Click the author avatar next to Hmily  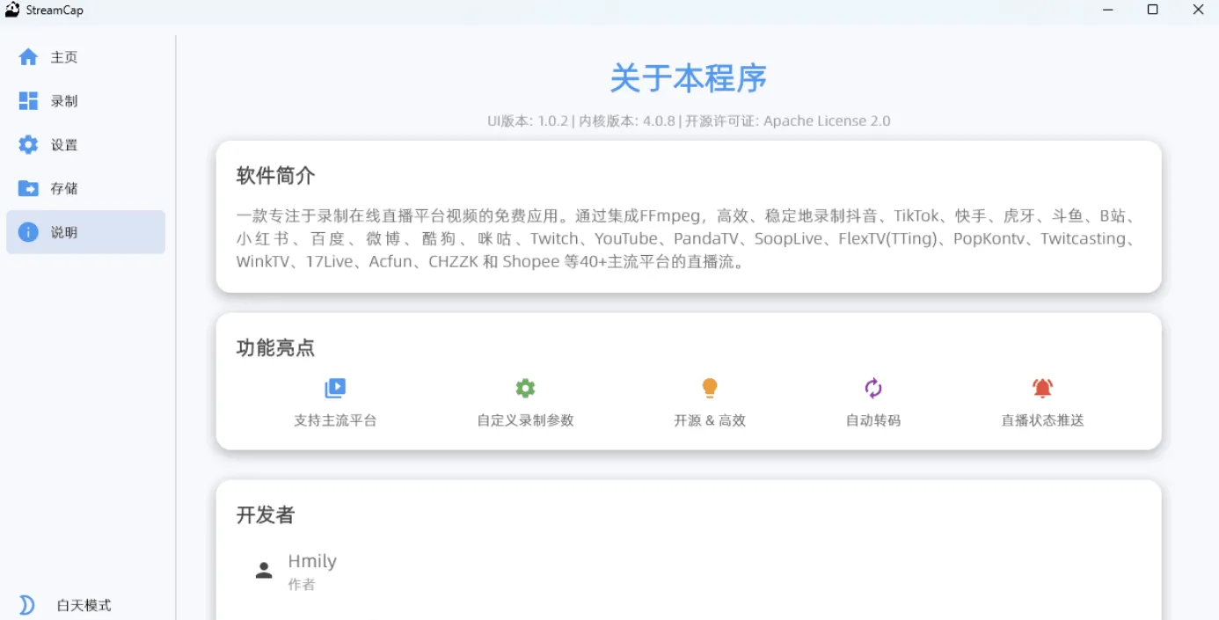pyautogui.click(x=264, y=569)
